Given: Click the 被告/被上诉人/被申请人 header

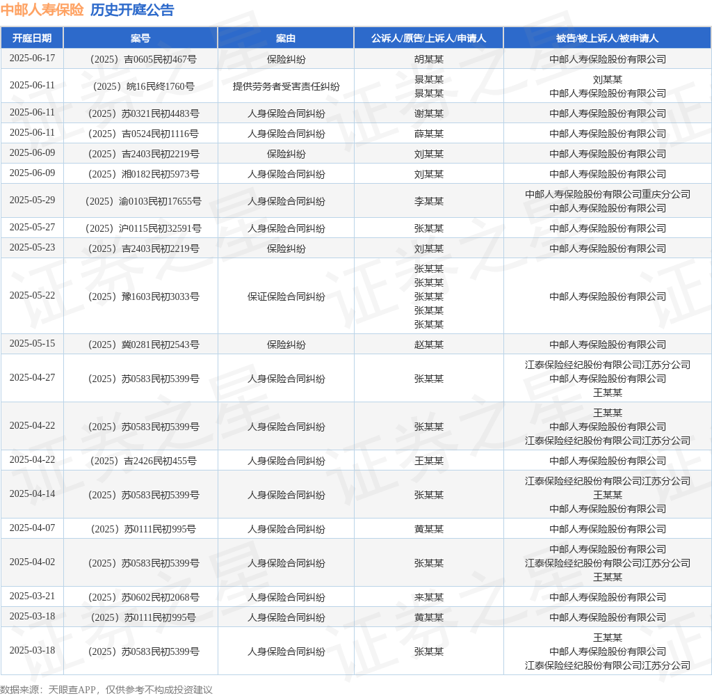Looking at the screenshot, I should 607,38.
